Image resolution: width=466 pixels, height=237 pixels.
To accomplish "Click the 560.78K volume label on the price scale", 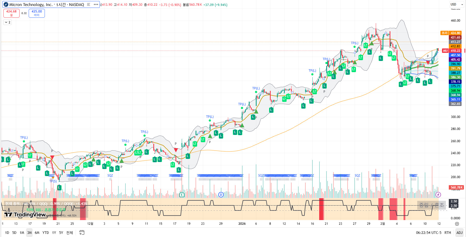I will [x=456, y=187].
